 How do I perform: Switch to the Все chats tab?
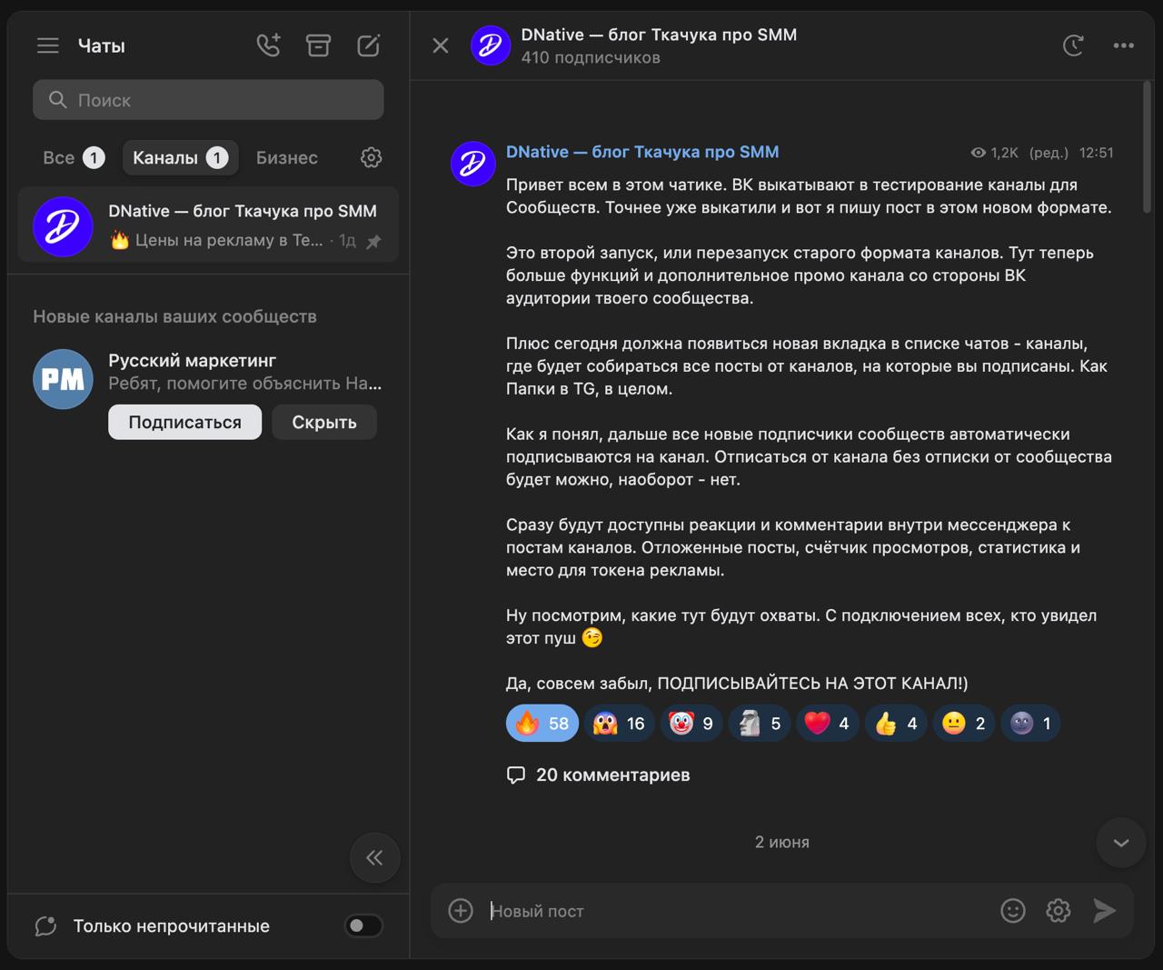click(74, 157)
